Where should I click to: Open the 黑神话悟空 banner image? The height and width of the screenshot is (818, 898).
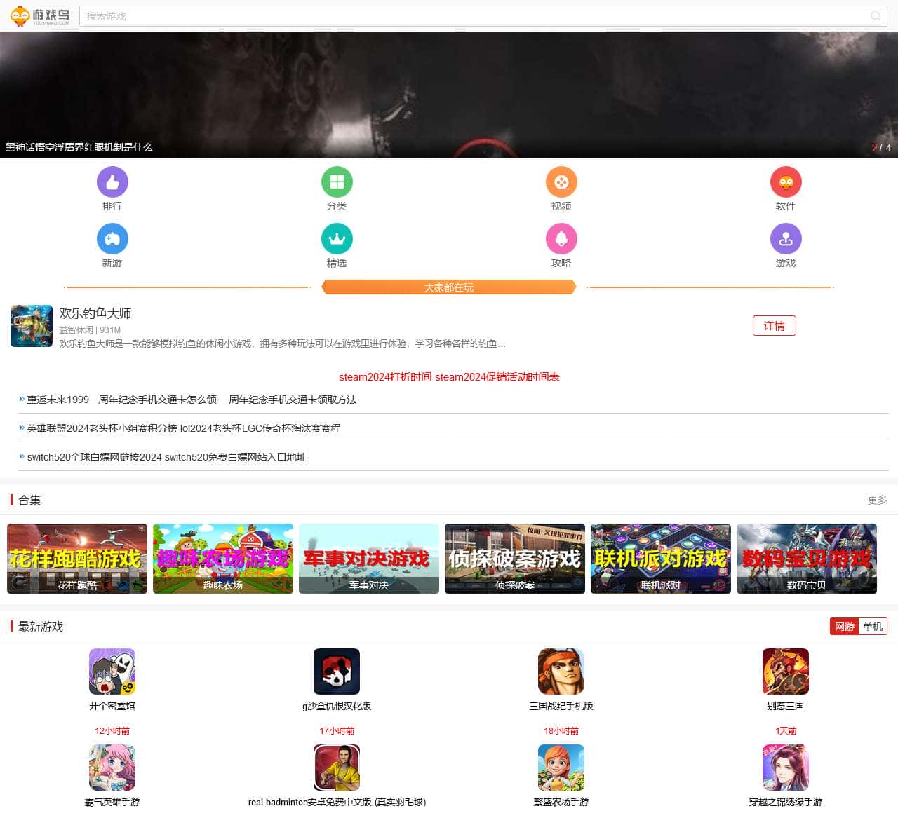pyautogui.click(x=449, y=95)
